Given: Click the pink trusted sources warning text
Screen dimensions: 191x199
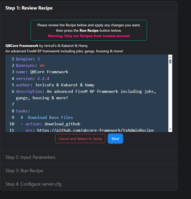Looking at the screenshot, I should coord(89,36).
